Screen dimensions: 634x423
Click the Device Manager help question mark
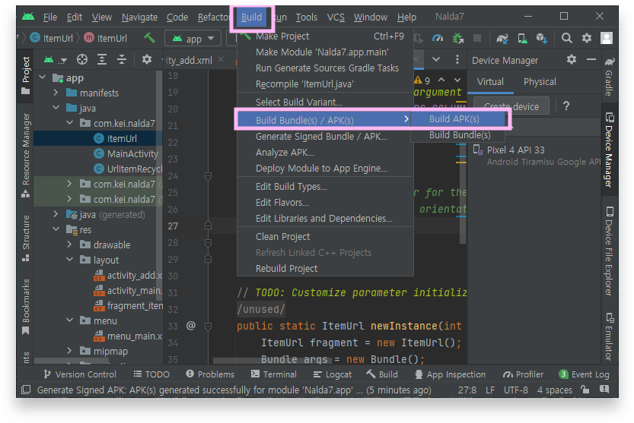pos(566,106)
